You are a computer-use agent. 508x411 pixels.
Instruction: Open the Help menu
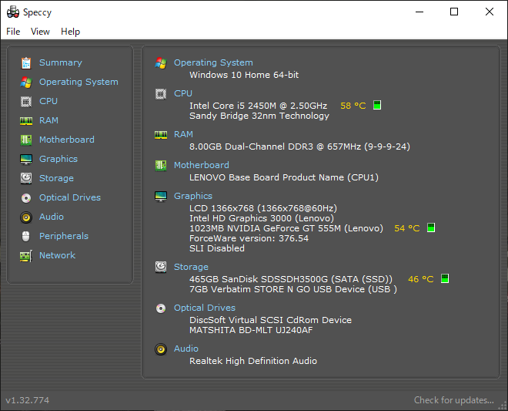(x=70, y=32)
